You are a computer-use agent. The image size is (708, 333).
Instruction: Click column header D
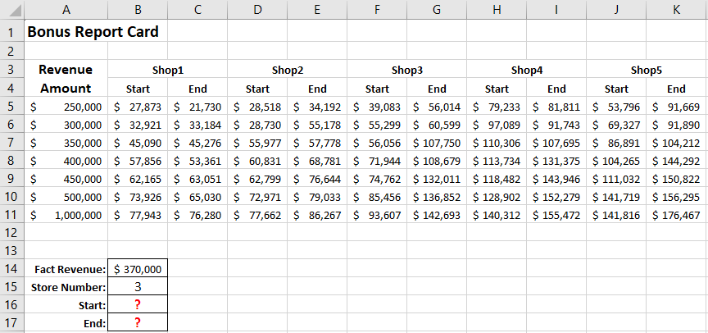pyautogui.click(x=257, y=8)
